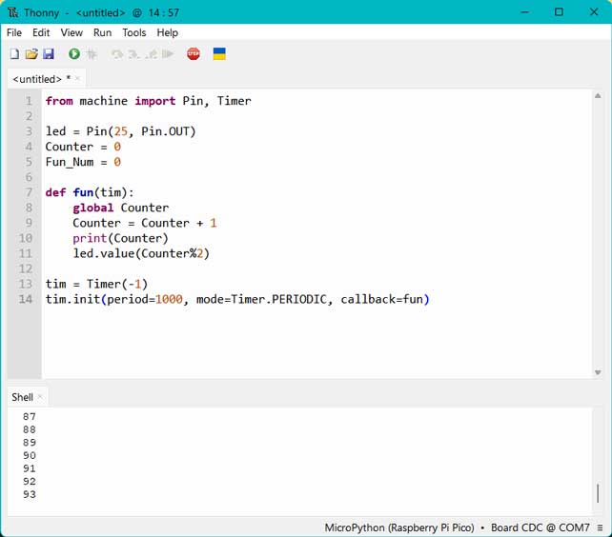The height and width of the screenshot is (537, 612).
Task: Click the Ukraine flag toolbar icon
Action: tap(219, 54)
